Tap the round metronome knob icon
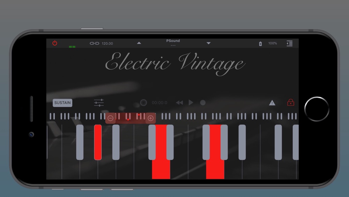The width and height of the screenshot is (349, 197). (143, 103)
